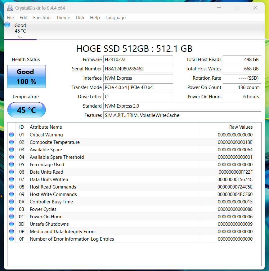
Task: Click the CrystalDiskInfo app icon in title bar
Action: [10, 8]
